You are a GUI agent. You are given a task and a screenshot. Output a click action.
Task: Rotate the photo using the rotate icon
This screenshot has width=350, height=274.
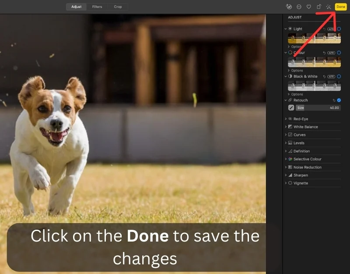click(319, 7)
